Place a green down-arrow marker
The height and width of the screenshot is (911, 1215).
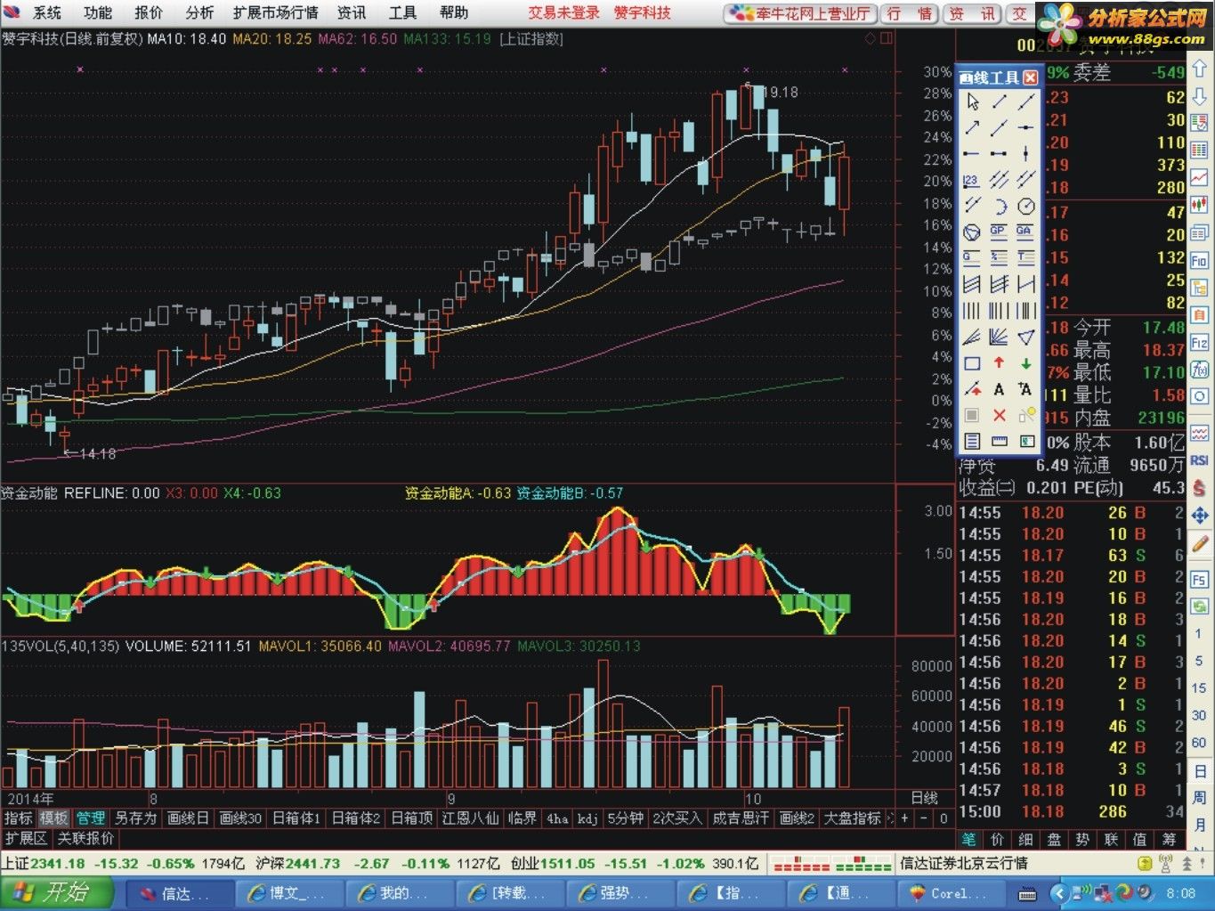(1025, 363)
